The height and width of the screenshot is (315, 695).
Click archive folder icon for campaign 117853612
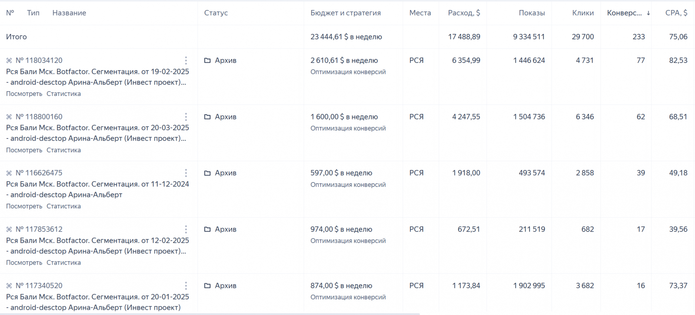[x=208, y=229]
